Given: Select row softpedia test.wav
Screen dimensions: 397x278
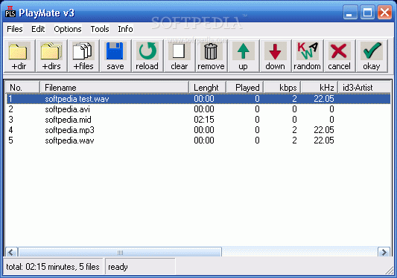Looking at the screenshot, I should click(198, 99).
